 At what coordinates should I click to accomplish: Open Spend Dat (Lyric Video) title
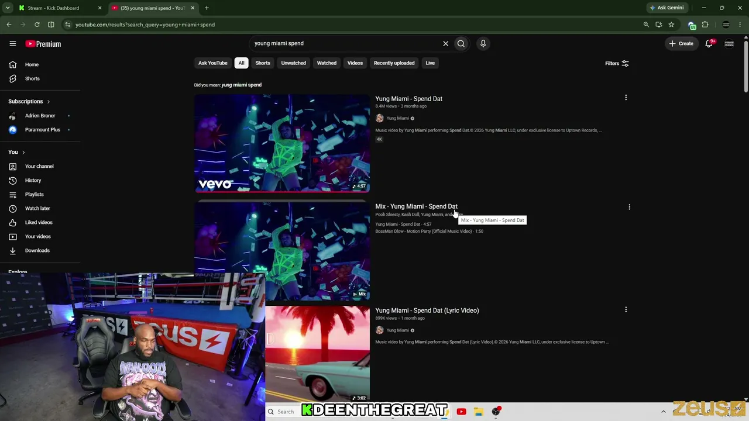[427, 310]
